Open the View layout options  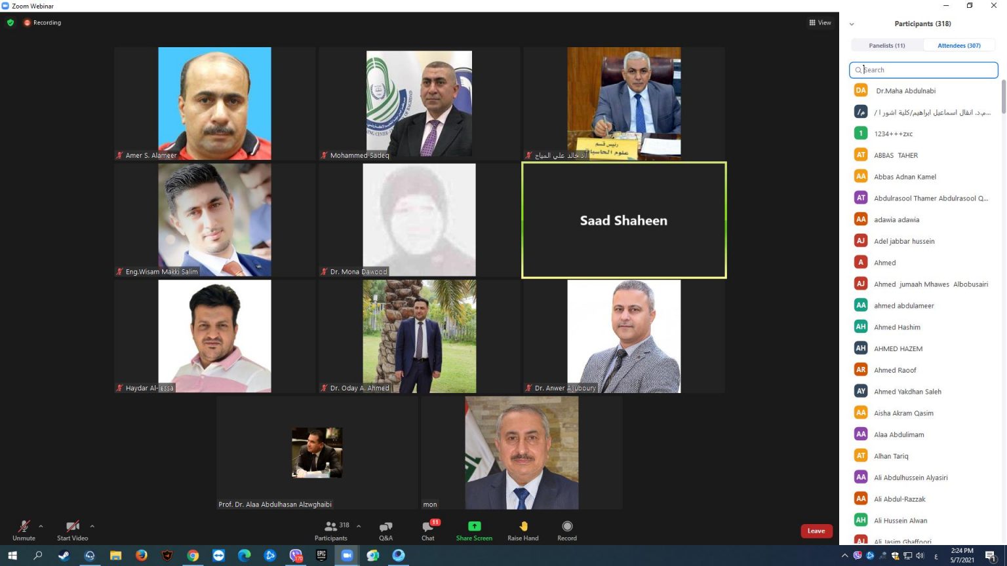coord(820,22)
